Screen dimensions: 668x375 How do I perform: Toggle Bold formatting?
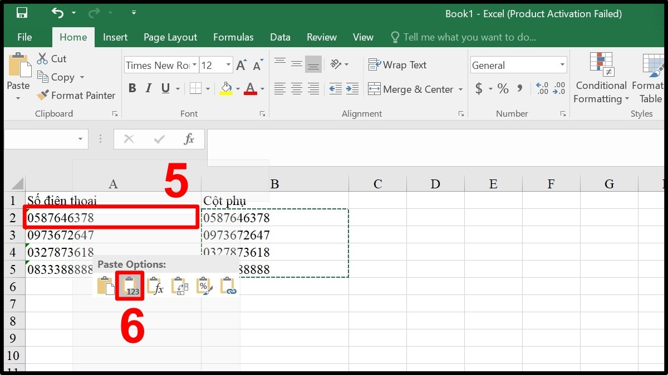(x=132, y=88)
